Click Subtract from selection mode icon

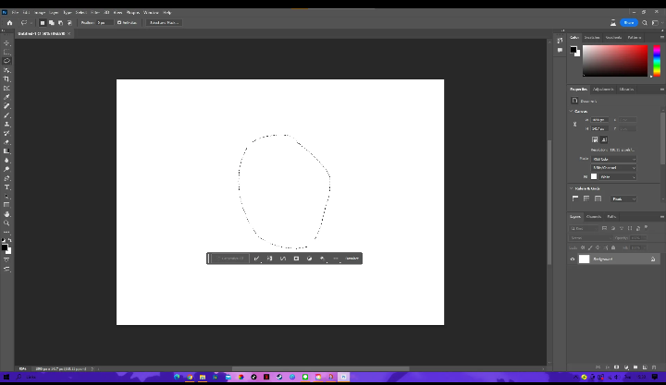point(60,23)
